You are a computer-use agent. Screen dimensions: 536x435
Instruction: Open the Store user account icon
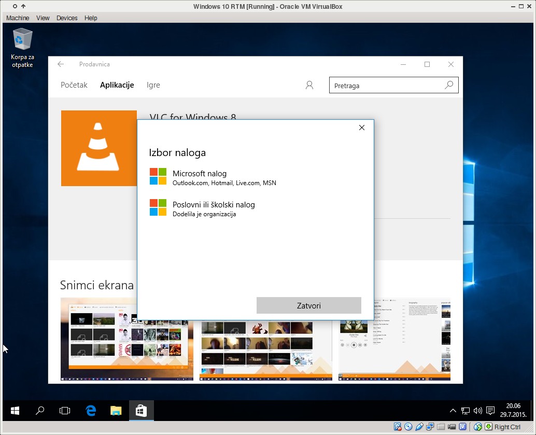(x=309, y=85)
